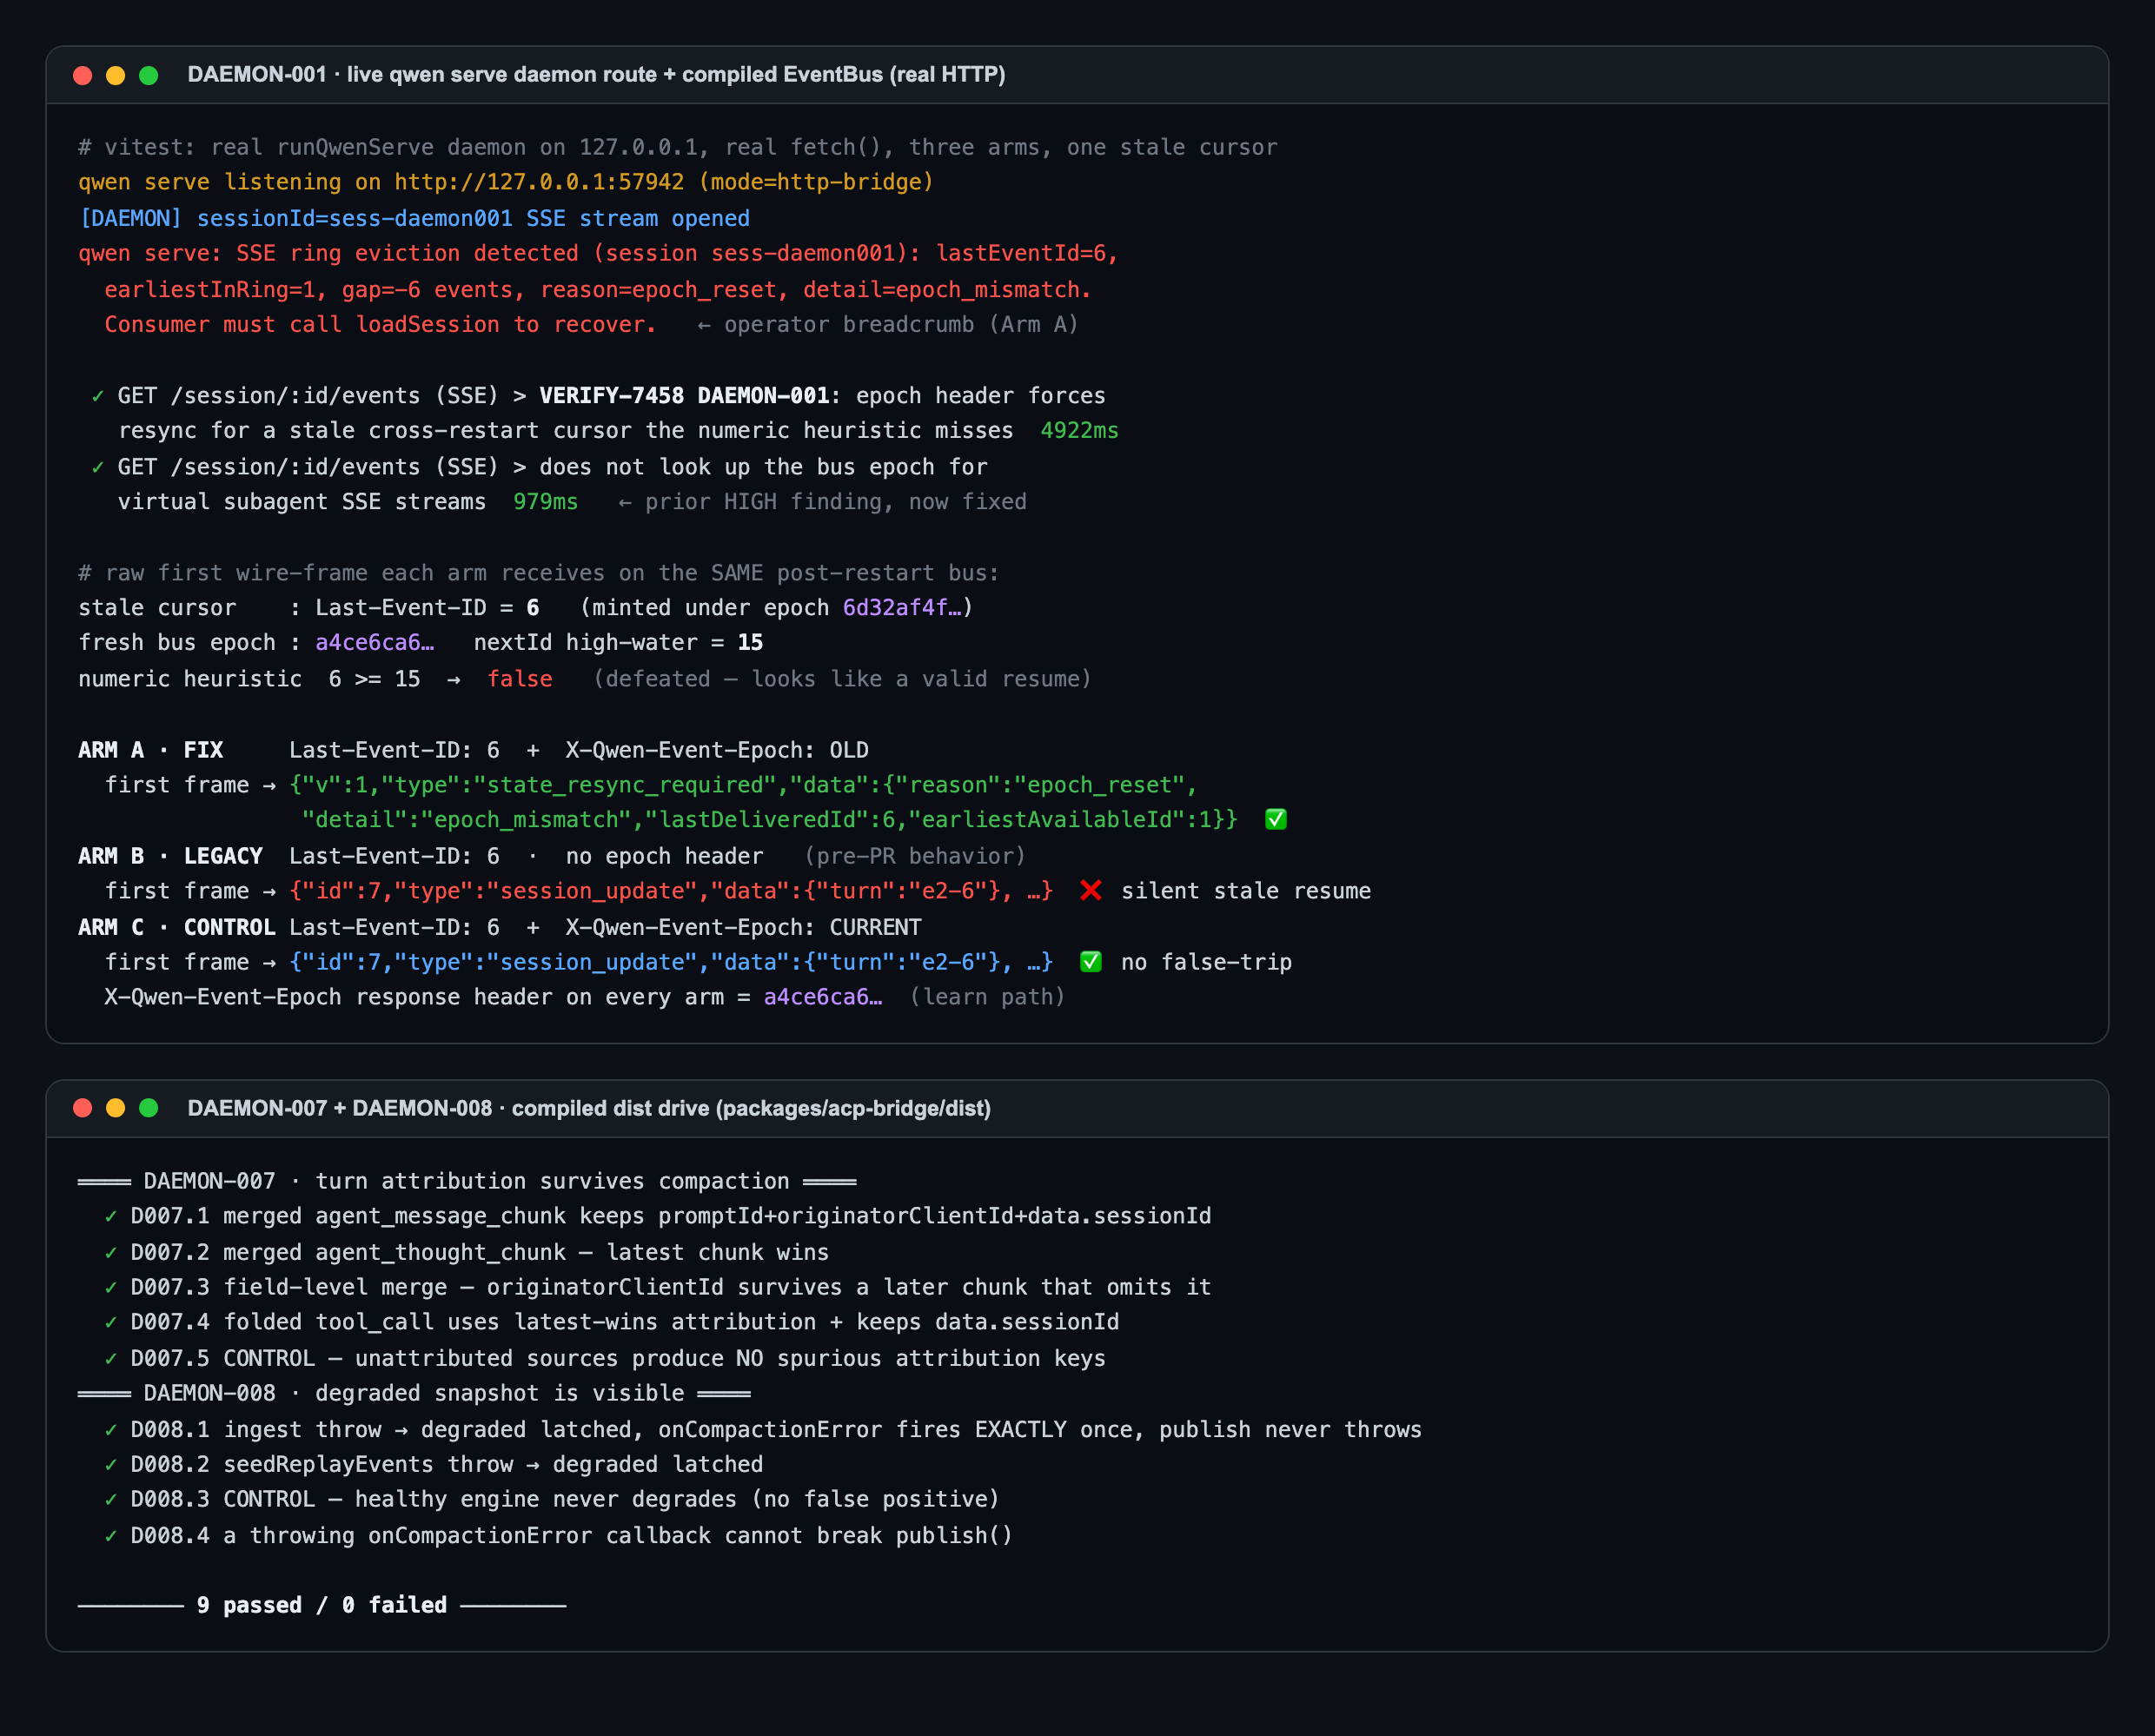Maximize the DAEMON-001 window using the green dot

coord(149,75)
